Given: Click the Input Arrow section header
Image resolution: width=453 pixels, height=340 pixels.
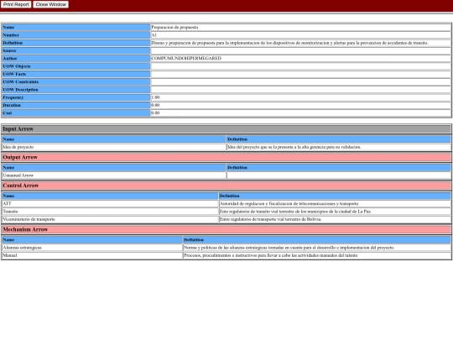Looking at the screenshot, I should click(x=226, y=129).
